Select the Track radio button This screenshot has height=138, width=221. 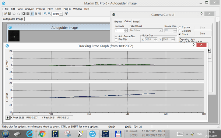[x=180, y=34]
